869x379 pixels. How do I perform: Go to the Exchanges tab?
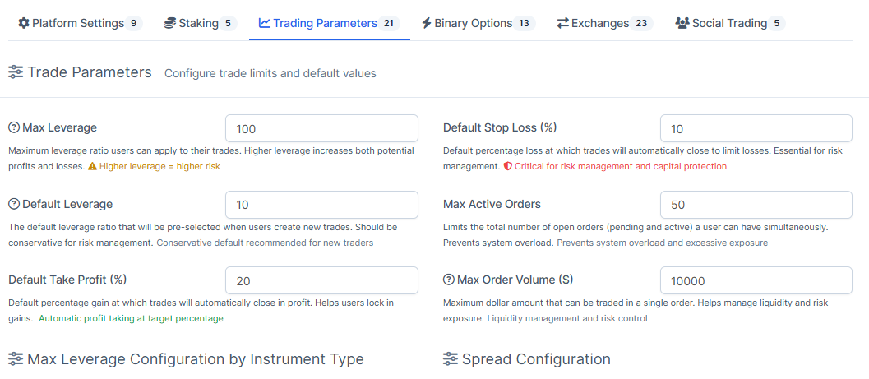tap(604, 23)
